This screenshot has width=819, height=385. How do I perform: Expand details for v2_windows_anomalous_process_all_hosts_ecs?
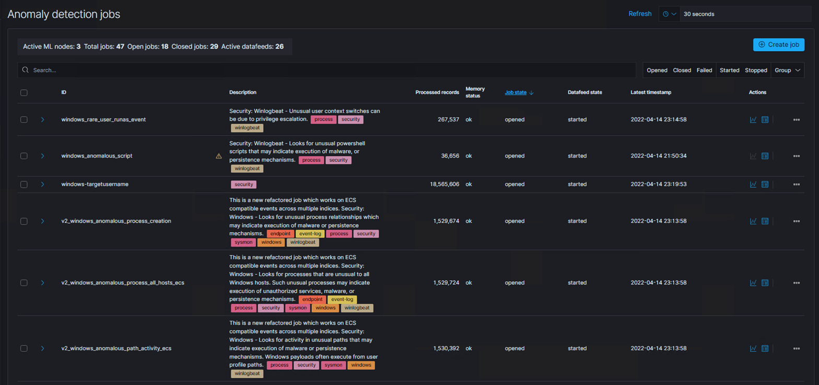tap(42, 283)
